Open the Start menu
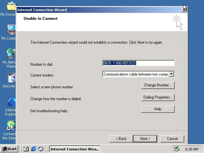This screenshot has width=204, height=153. [9, 149]
